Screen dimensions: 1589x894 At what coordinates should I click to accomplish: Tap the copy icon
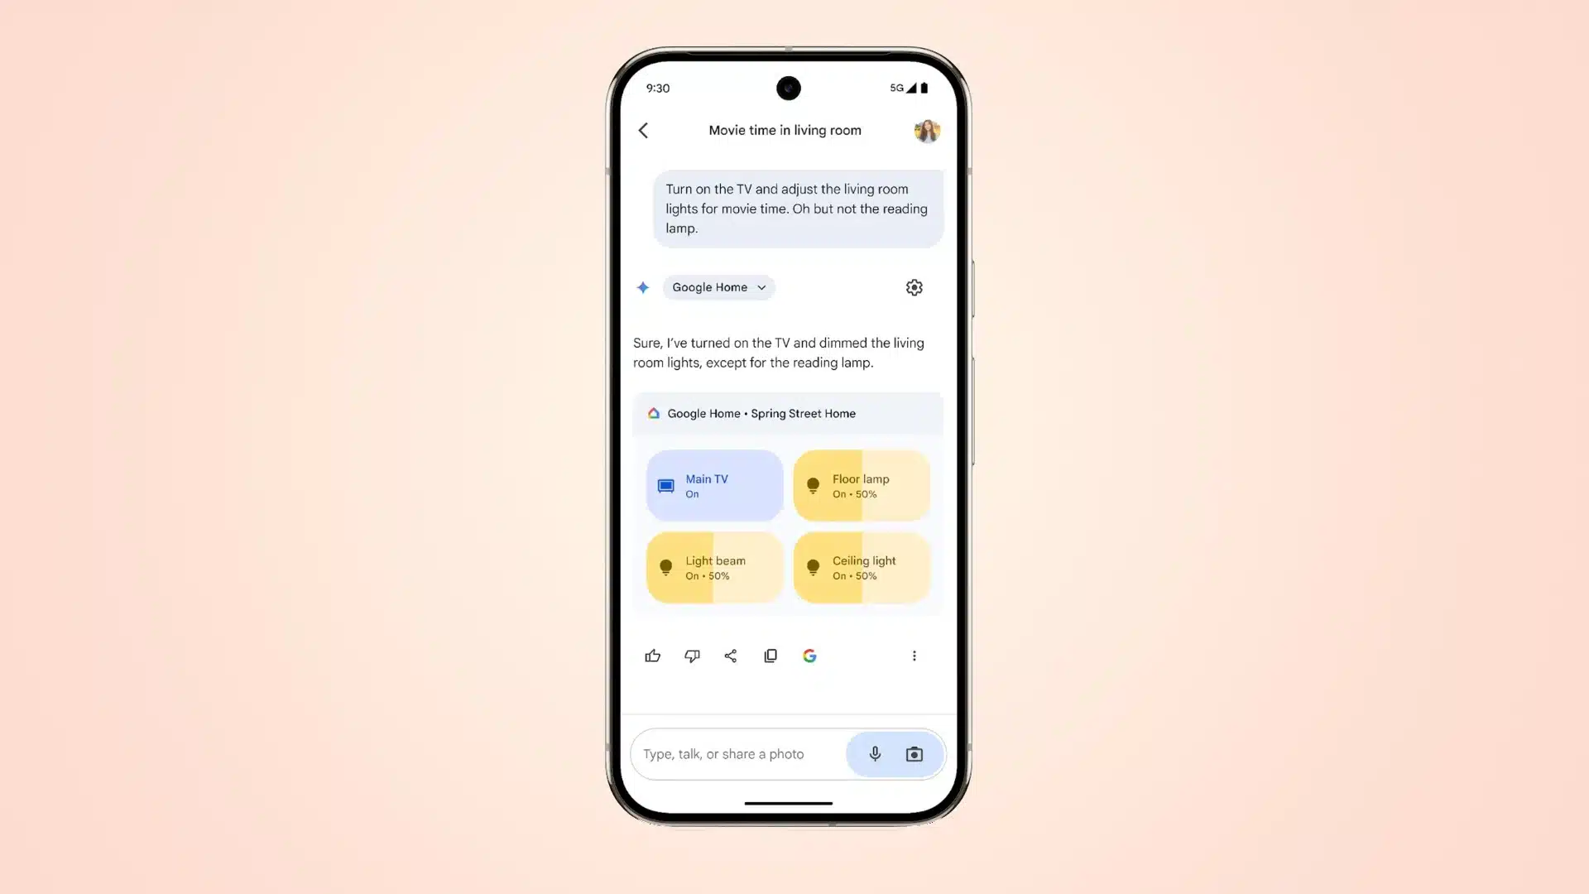770,655
